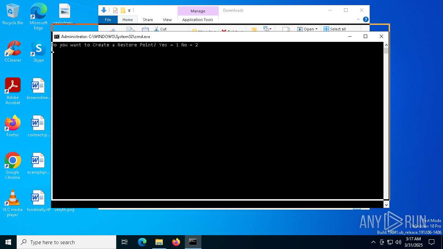Switch to the View ribbon tab

pyautogui.click(x=167, y=20)
